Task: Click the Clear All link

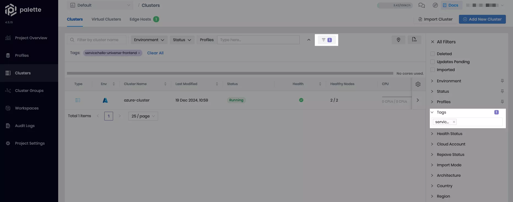Action: click(x=155, y=53)
